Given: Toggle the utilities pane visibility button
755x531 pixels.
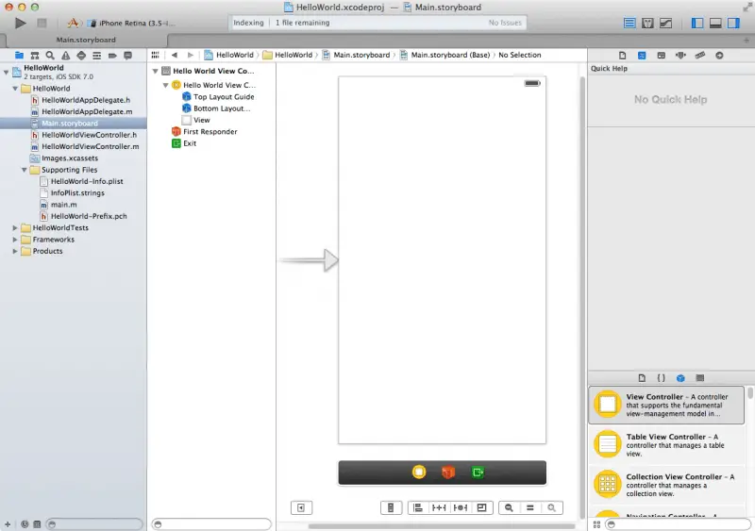Looking at the screenshot, I should tap(735, 23).
